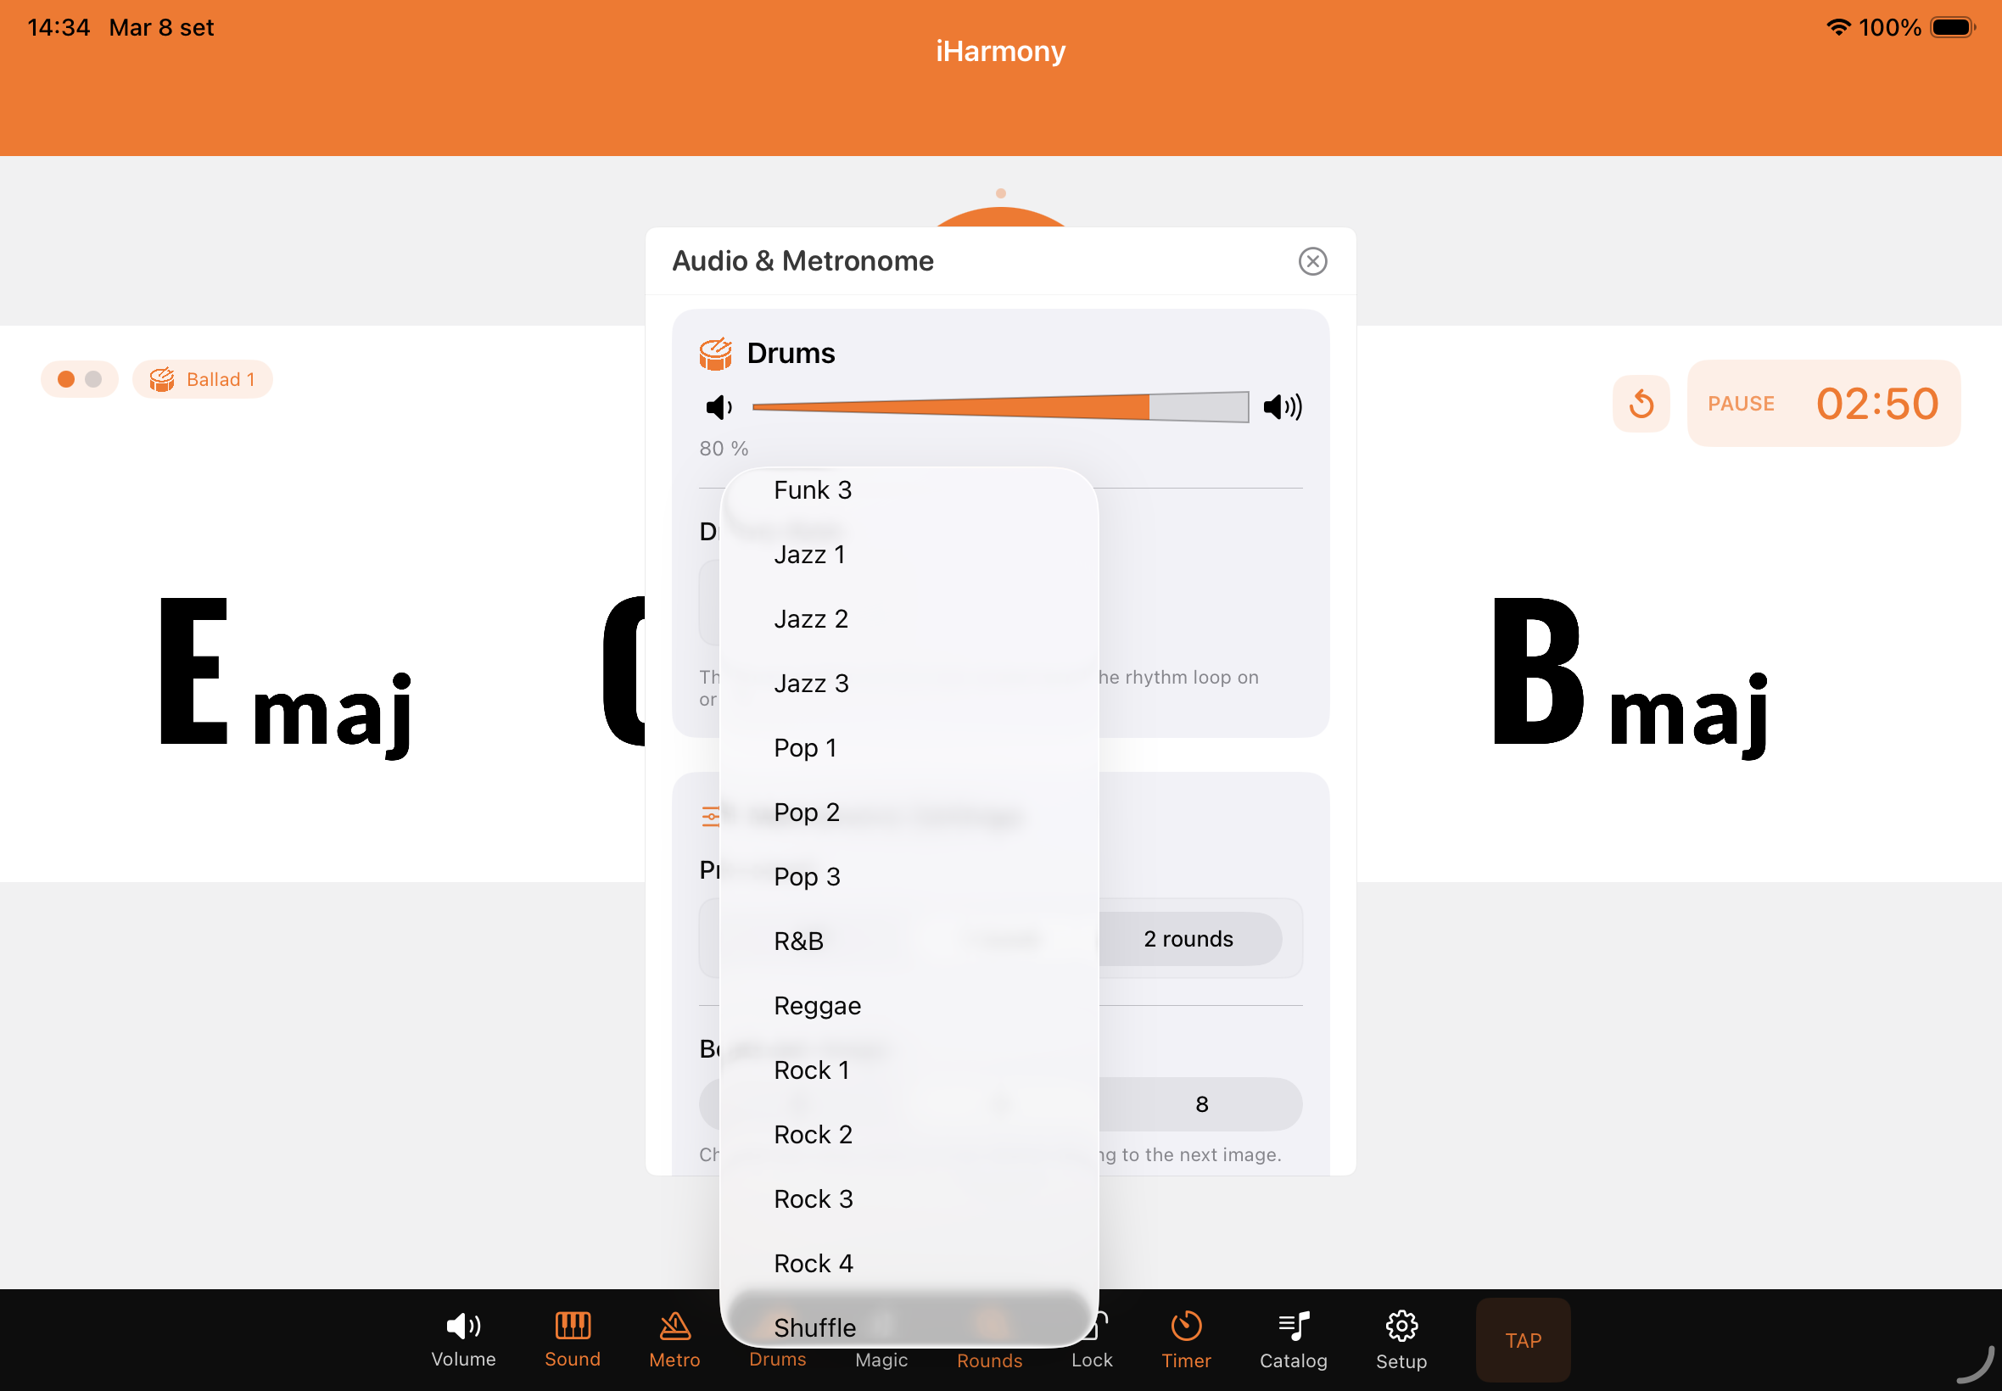Click the Audio & Metronome heading

pyautogui.click(x=802, y=260)
